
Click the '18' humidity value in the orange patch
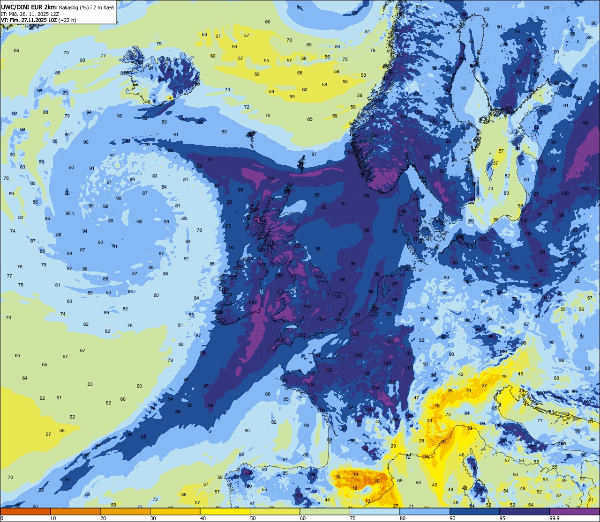tap(338, 477)
